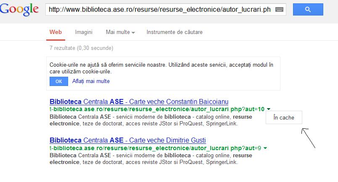Click the Google logo
This screenshot has width=338, height=182.
click(x=20, y=10)
